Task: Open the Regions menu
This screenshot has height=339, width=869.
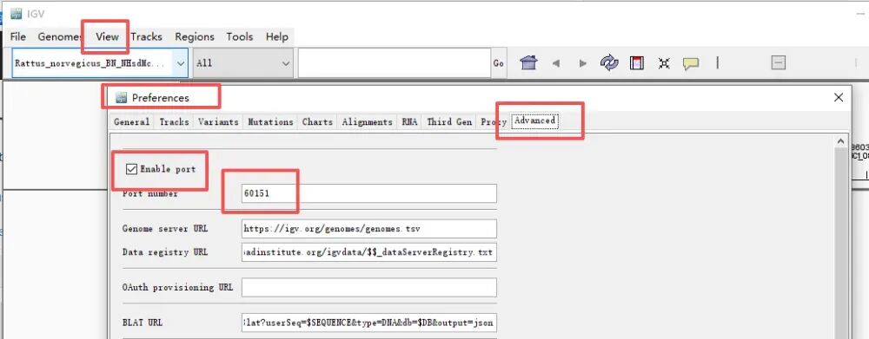Action: (x=195, y=37)
